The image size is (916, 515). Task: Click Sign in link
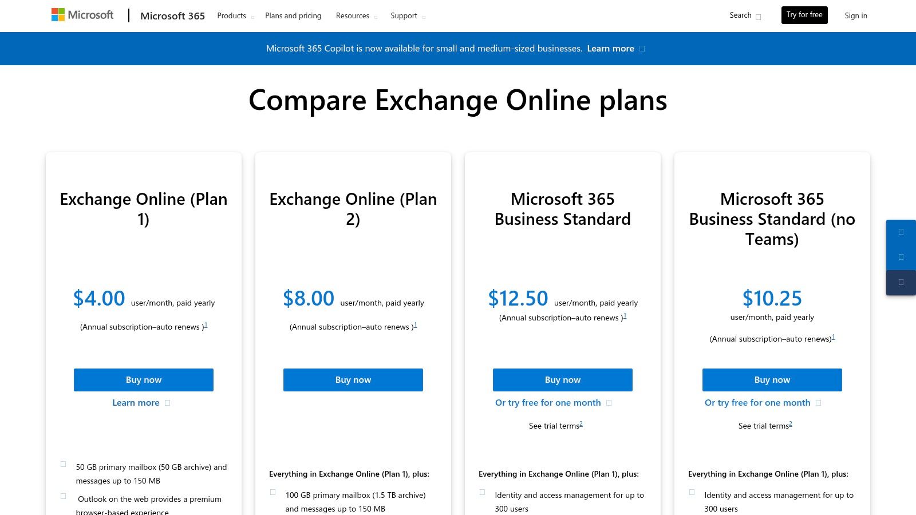(x=855, y=16)
